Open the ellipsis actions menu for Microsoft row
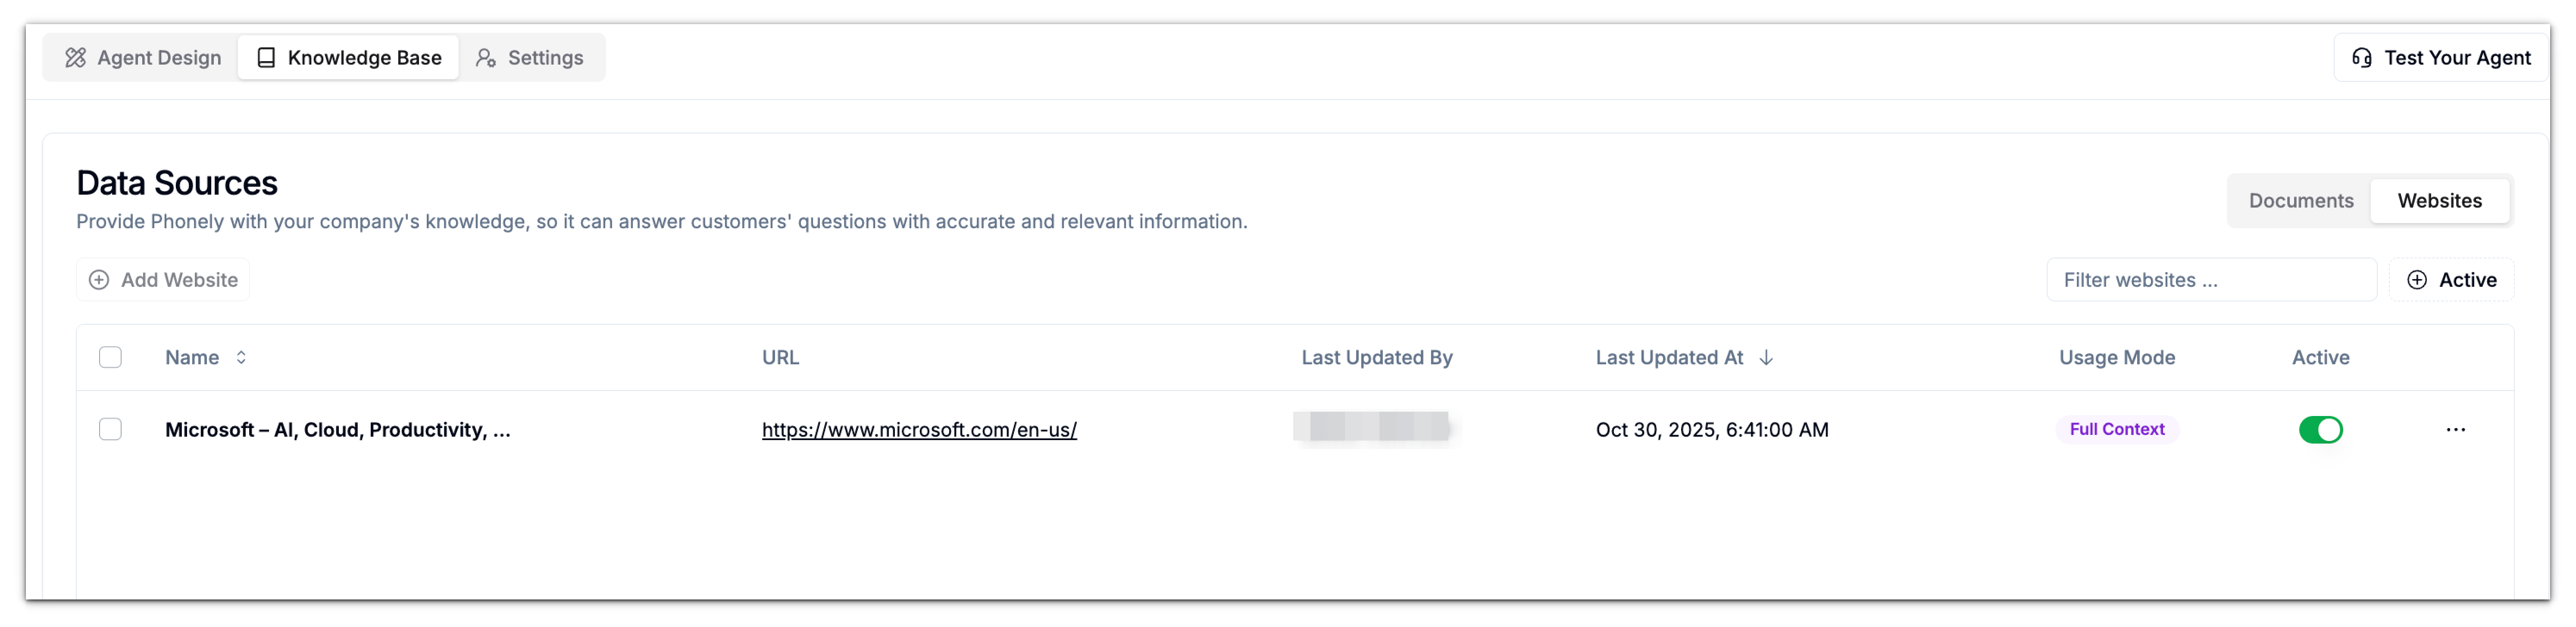 click(2457, 429)
